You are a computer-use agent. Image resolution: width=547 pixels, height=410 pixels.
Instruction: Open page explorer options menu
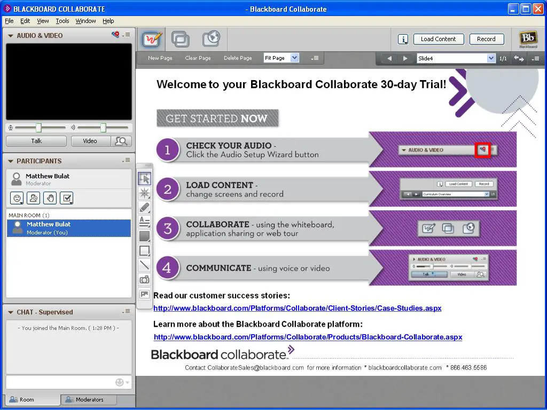(x=535, y=59)
